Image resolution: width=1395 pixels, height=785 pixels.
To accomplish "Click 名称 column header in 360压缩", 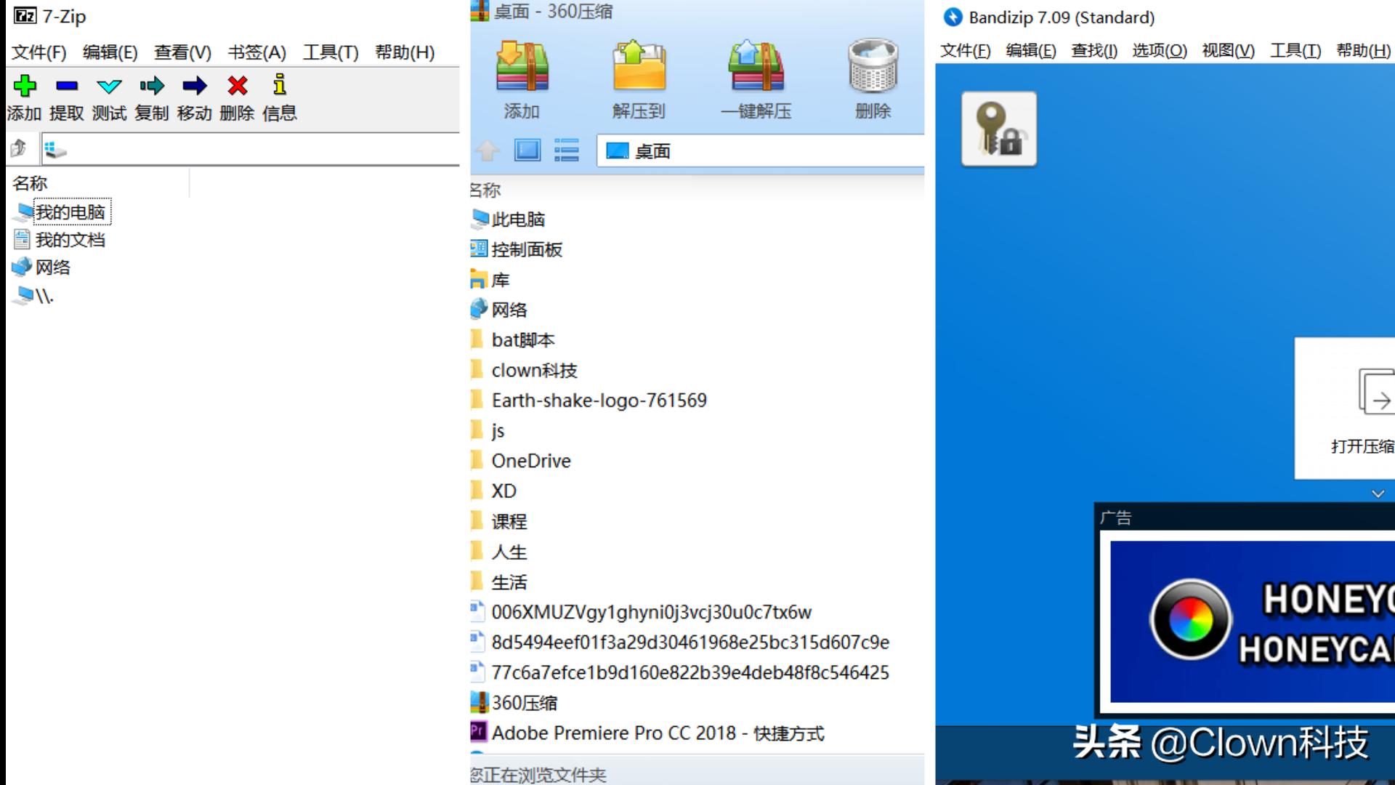I will pyautogui.click(x=485, y=190).
